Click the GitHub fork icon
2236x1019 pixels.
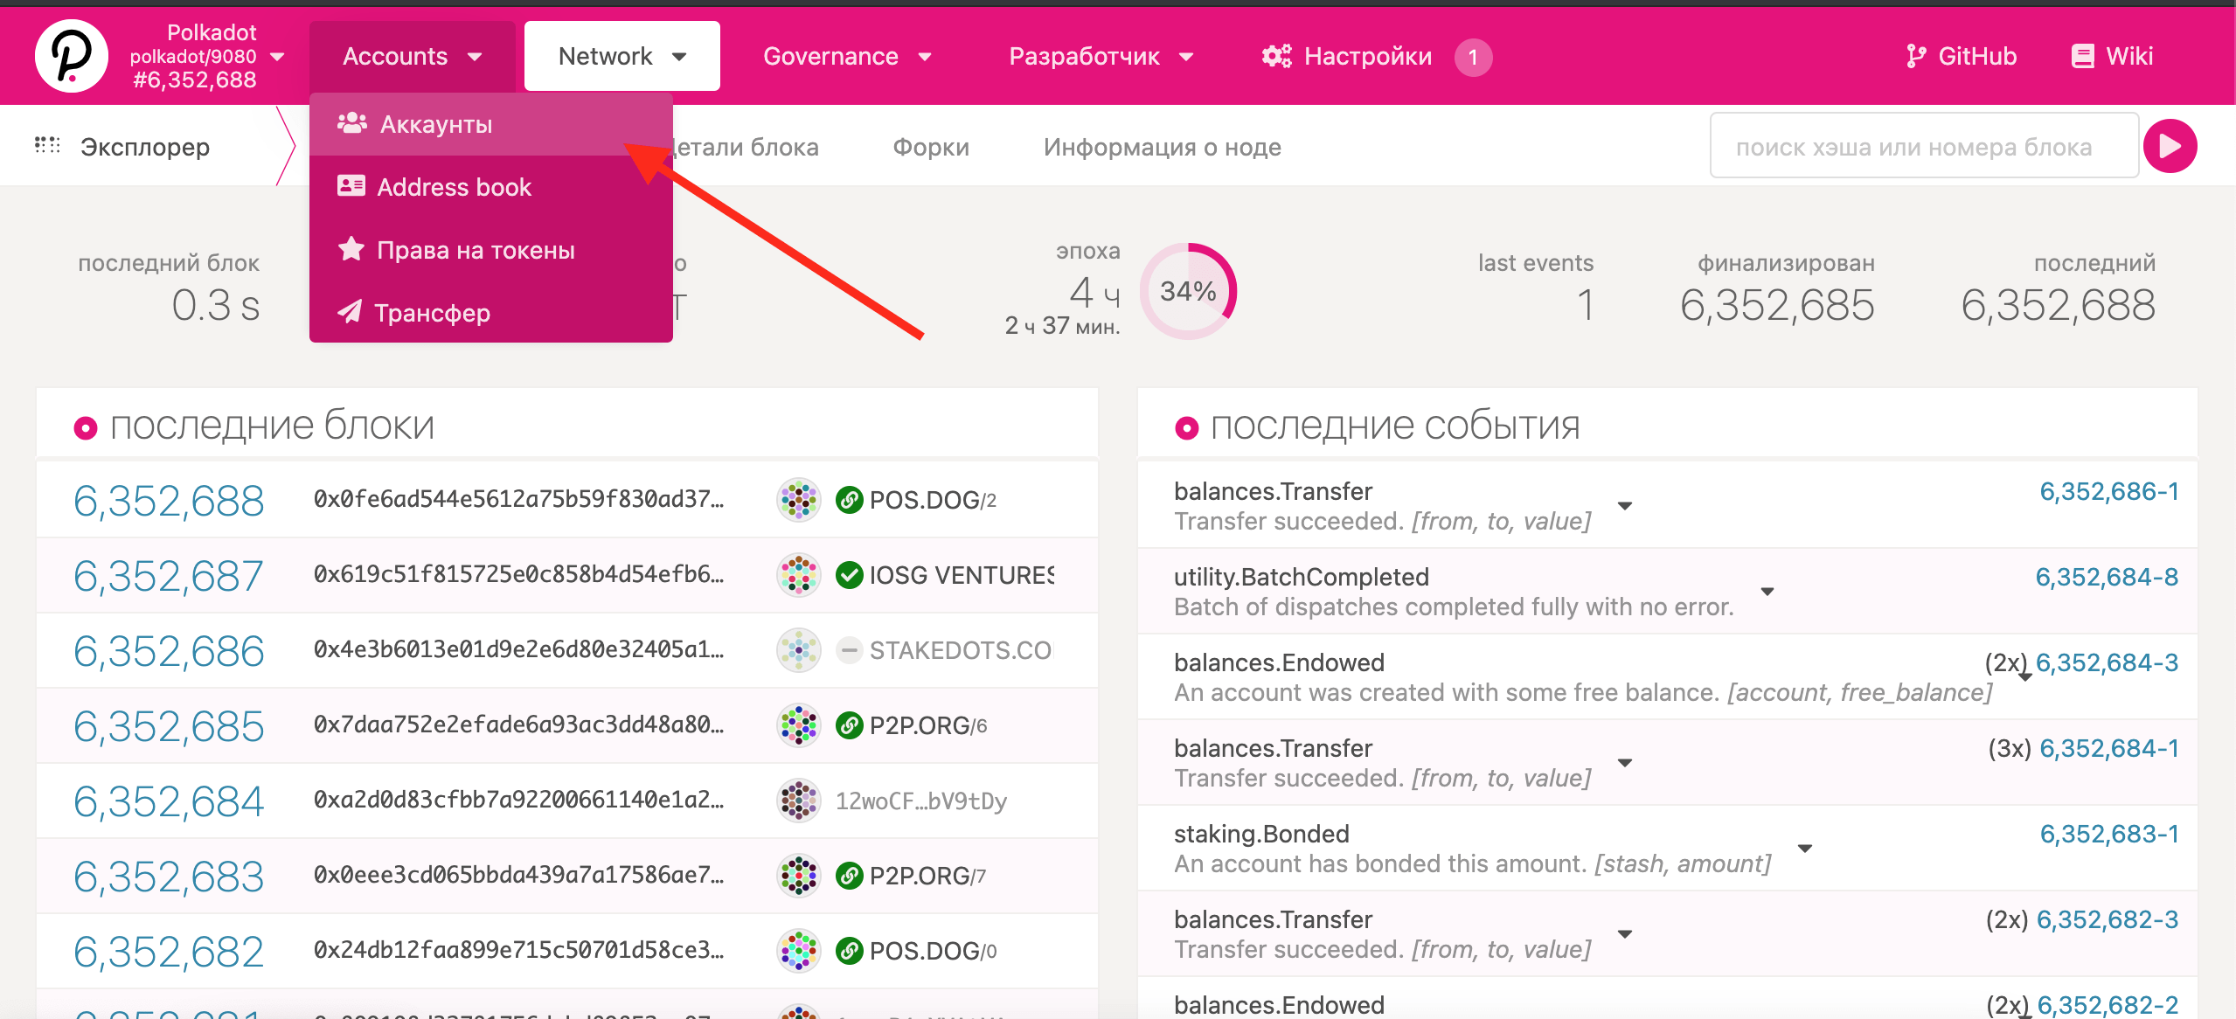coord(1915,57)
